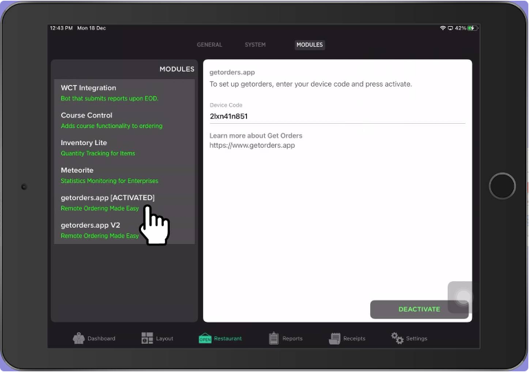The image size is (529, 372).
Task: Tap the 42% battery percentage text
Action: point(460,28)
